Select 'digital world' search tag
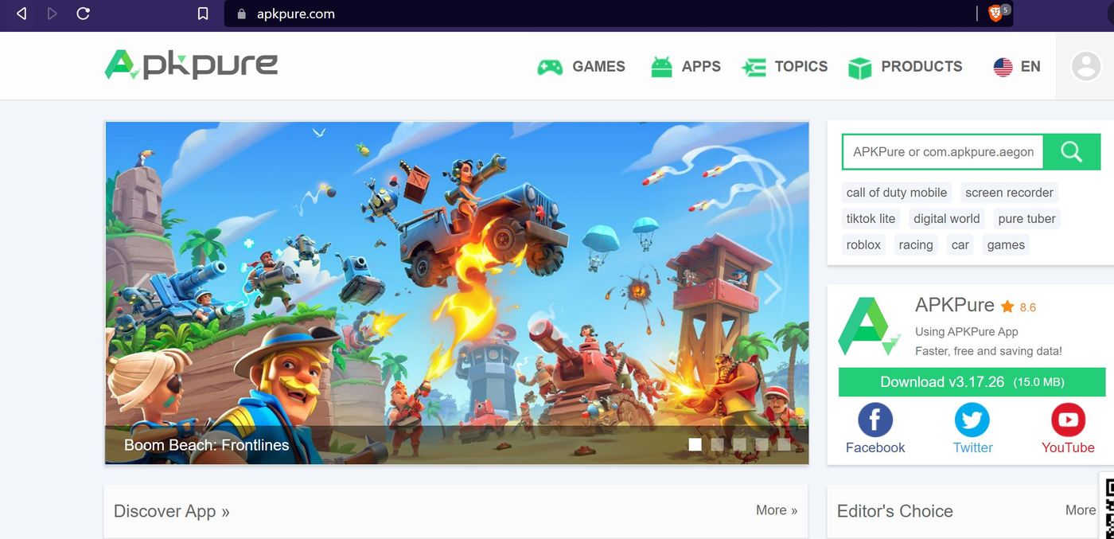 pyautogui.click(x=946, y=219)
